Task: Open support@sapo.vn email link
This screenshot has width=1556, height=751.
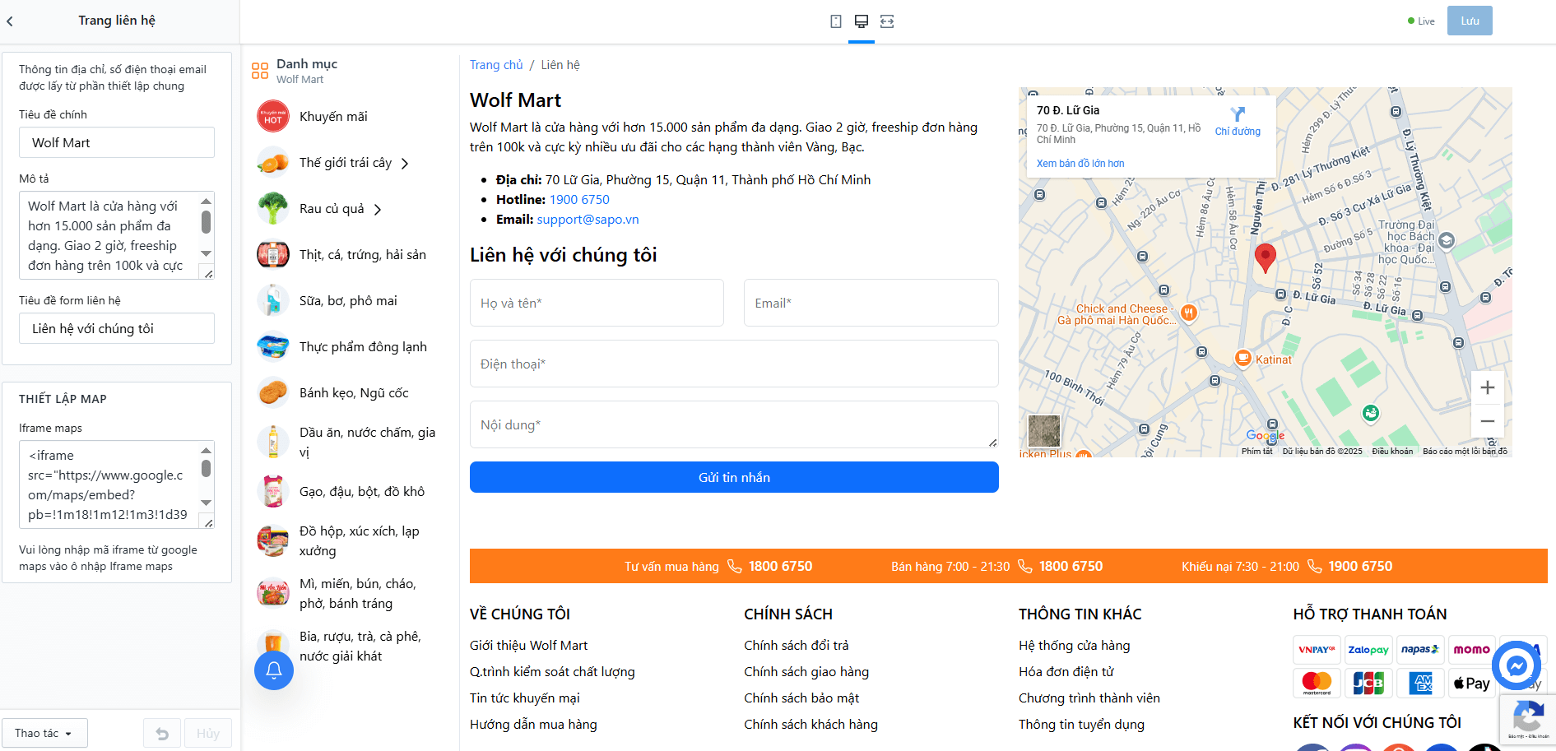Action: coord(588,220)
